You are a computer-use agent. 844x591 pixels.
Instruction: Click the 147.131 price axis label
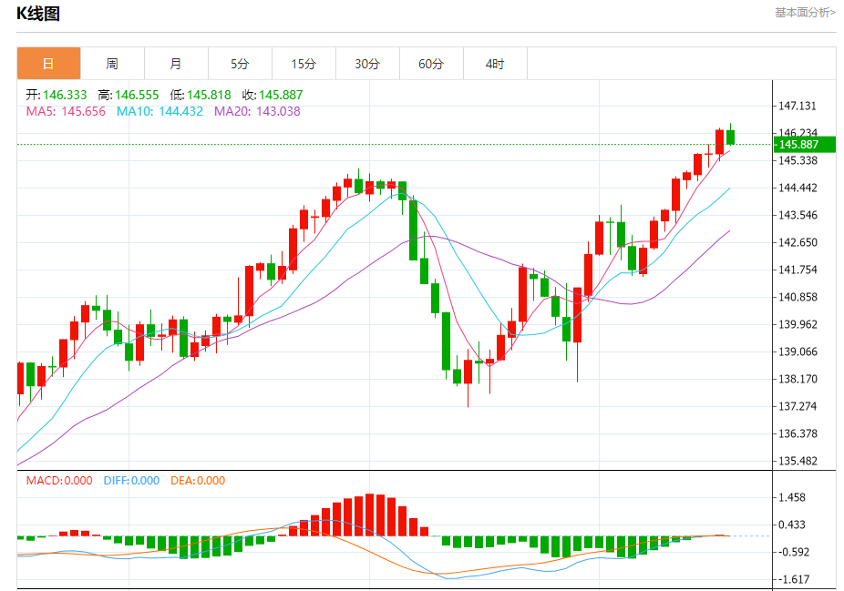[x=798, y=106]
